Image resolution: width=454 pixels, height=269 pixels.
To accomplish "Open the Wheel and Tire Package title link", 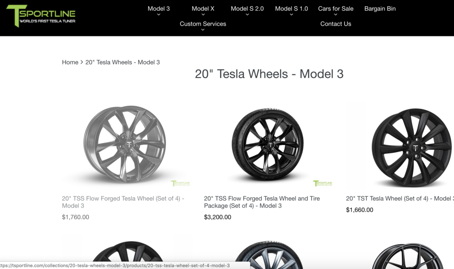I will 262,202.
